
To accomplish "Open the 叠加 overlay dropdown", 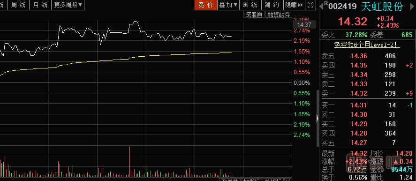I will 228,5.
